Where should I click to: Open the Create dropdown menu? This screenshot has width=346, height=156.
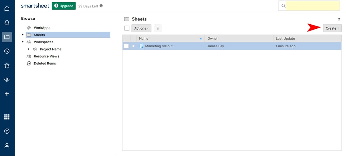coord(332,28)
